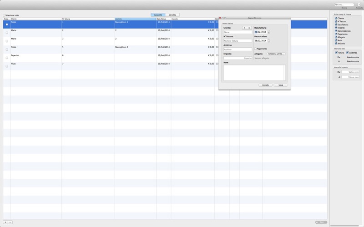Click the remove row minus button below table

10,222
